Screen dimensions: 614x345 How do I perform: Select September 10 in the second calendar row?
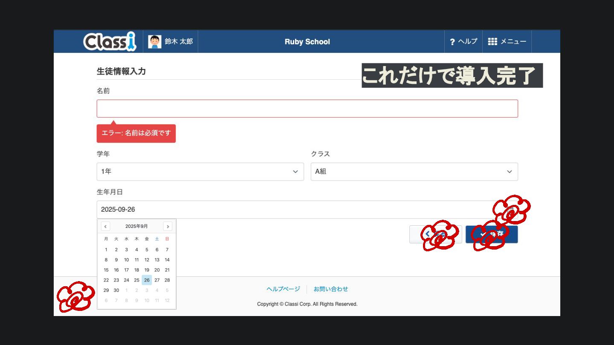[126, 260]
